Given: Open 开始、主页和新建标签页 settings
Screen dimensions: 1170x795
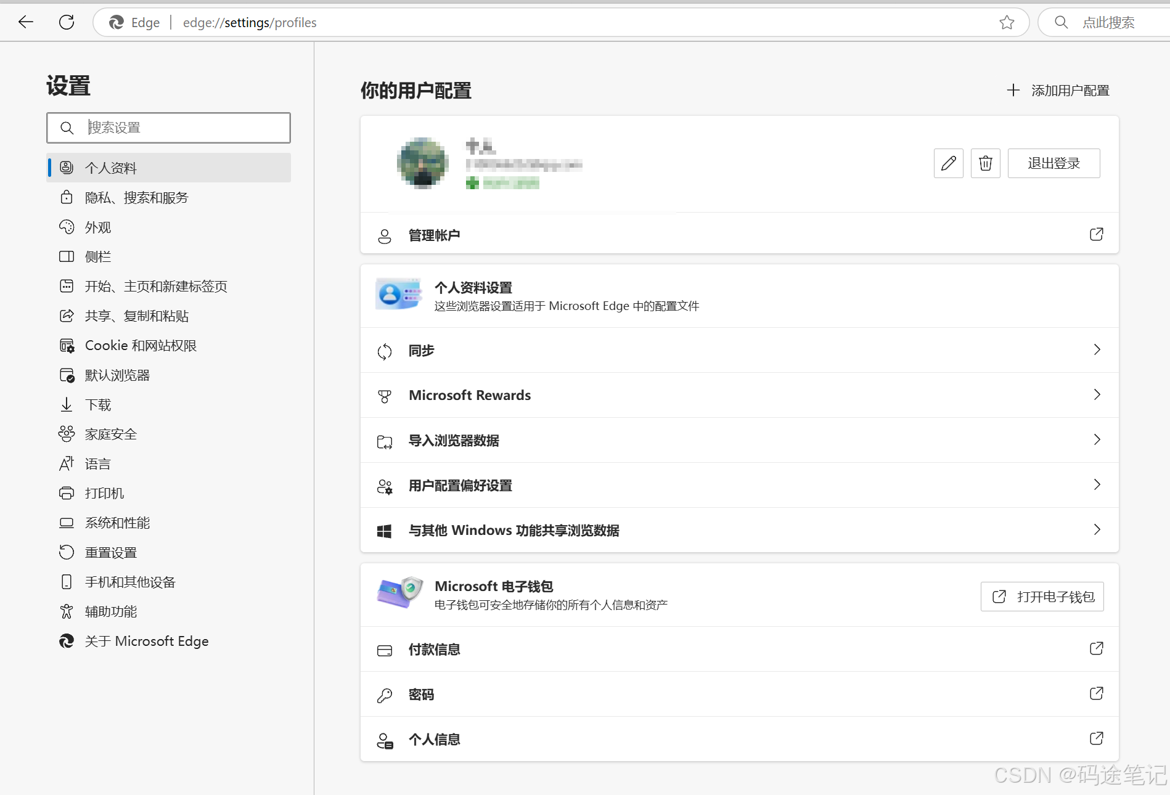Looking at the screenshot, I should pos(169,286).
